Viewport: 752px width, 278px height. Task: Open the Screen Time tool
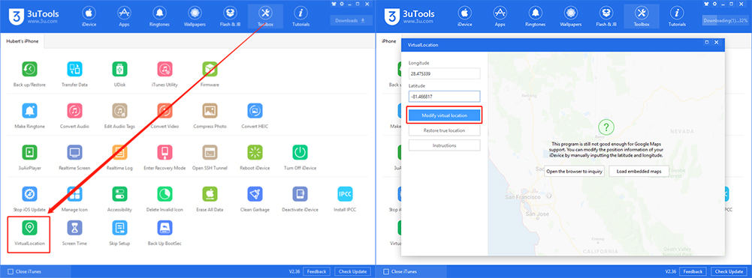74,229
